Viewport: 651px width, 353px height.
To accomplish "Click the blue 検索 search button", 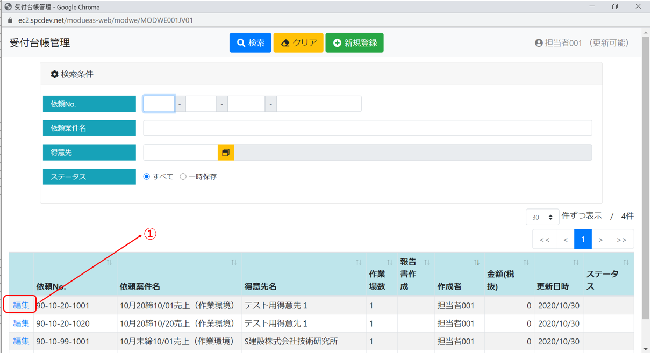I will 250,43.
